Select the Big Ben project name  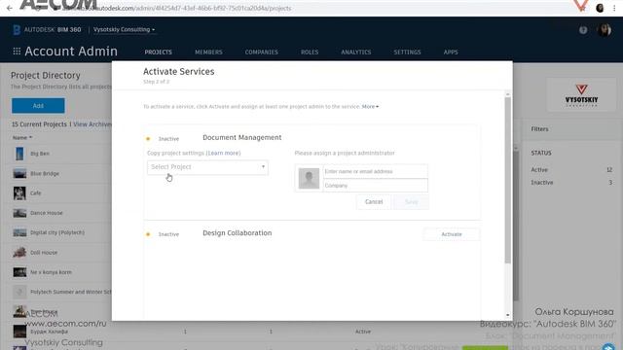(x=40, y=154)
